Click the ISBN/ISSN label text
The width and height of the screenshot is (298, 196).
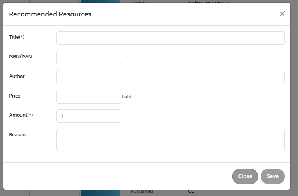20,57
